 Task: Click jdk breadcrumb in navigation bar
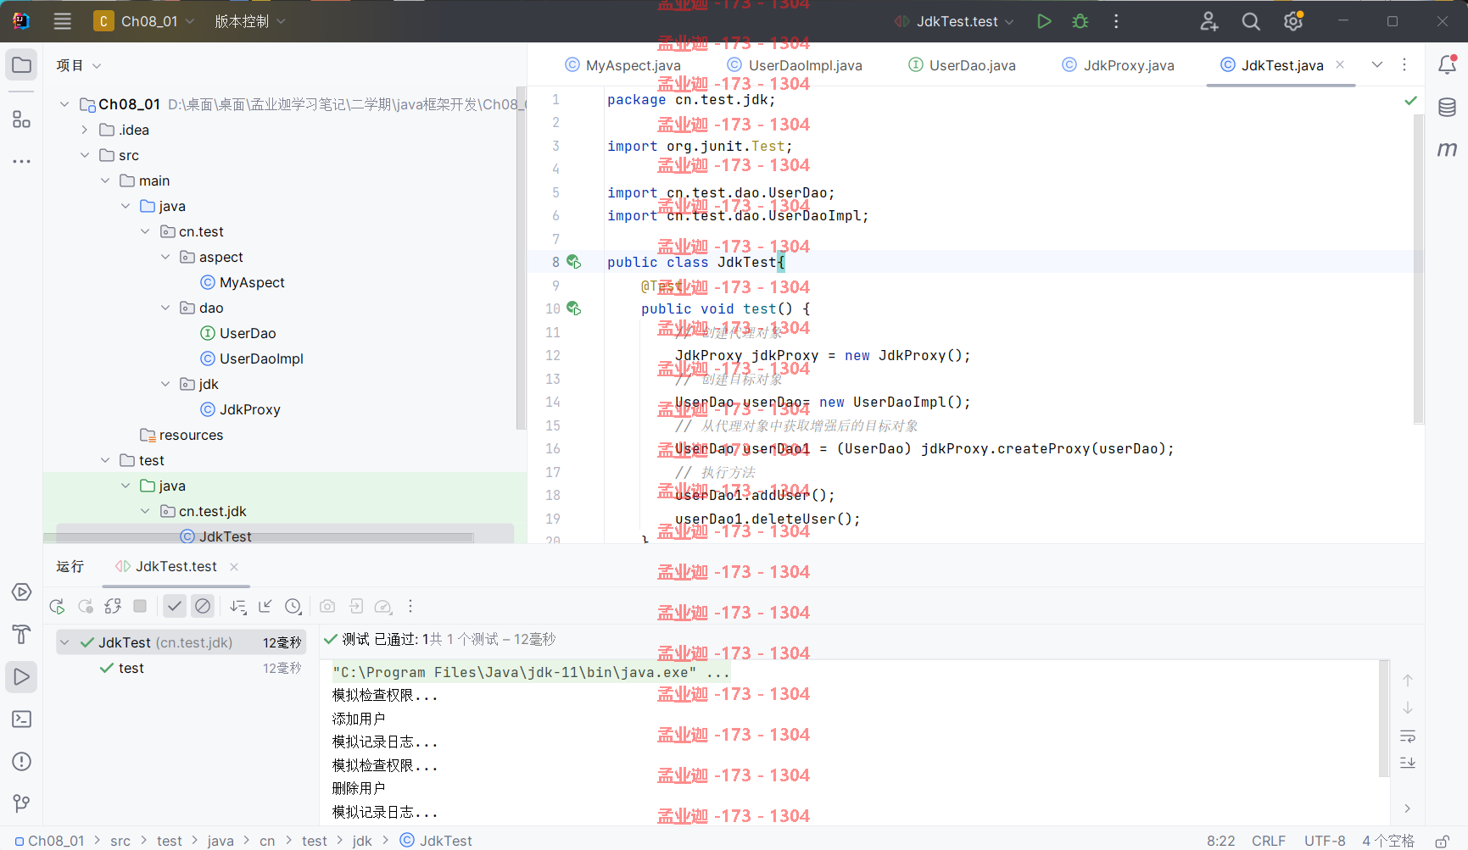362,841
